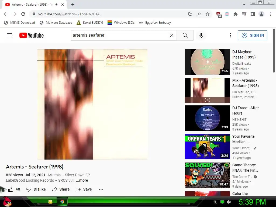The height and width of the screenshot is (207, 276).
Task: Open Game Theory FNAF SOLVED thumbnail
Action: click(207, 175)
